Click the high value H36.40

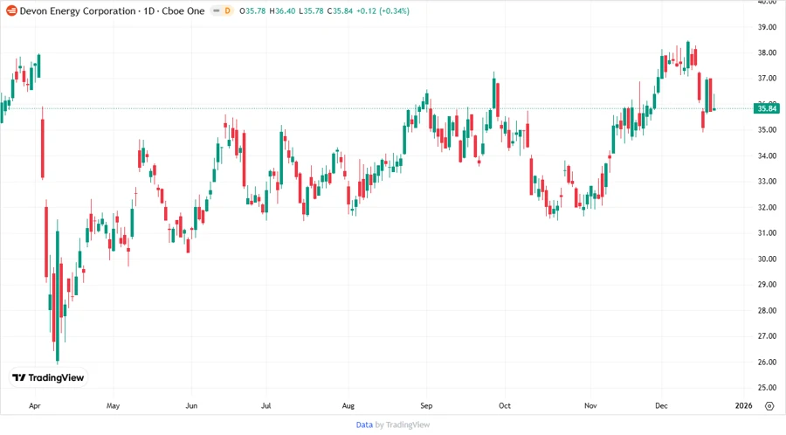282,10
